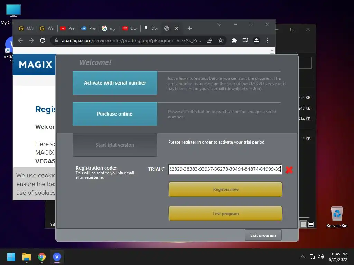The width and height of the screenshot is (354, 265).
Task: Click into the registration code field
Action: (x=225, y=169)
